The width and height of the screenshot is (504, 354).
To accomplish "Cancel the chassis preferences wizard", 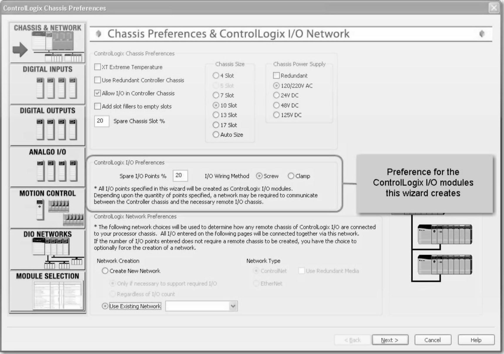I will pyautogui.click(x=433, y=340).
